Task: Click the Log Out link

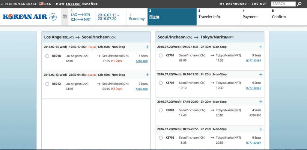Action: pos(259,4)
